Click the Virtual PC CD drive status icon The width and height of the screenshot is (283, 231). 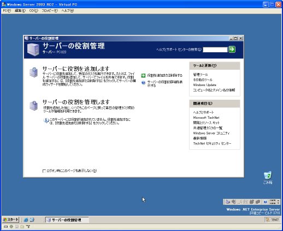click(11, 227)
